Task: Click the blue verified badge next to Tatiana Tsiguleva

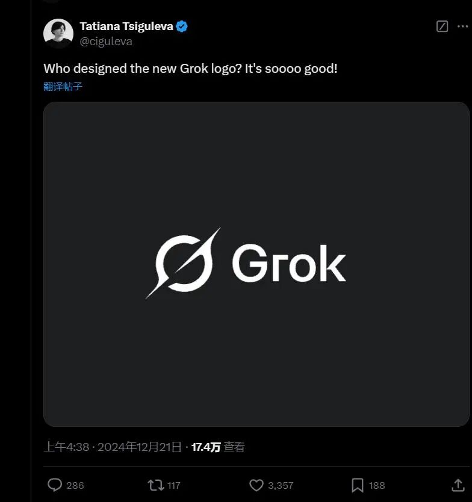Action: click(x=182, y=26)
